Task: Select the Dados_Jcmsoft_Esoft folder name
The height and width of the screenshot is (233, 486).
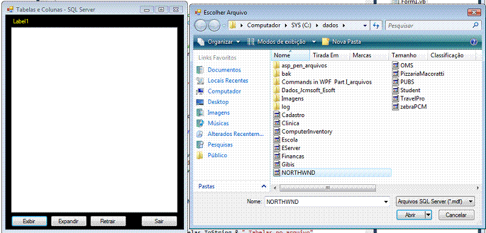Action: [x=309, y=90]
